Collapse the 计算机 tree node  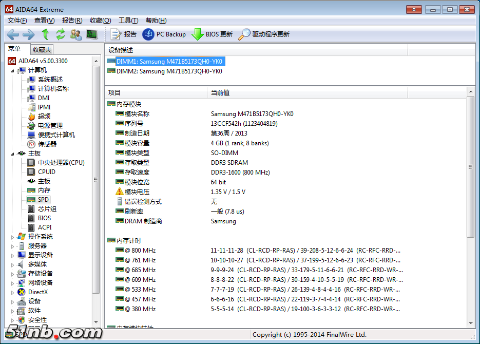[x=12, y=70]
